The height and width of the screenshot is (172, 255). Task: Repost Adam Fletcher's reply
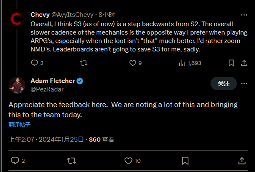(72, 161)
